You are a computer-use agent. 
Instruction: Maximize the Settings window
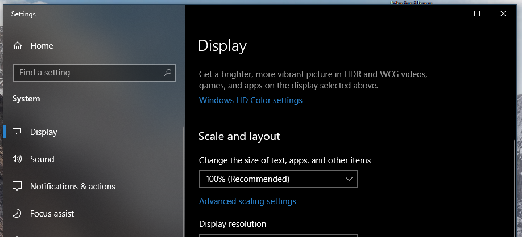(477, 14)
